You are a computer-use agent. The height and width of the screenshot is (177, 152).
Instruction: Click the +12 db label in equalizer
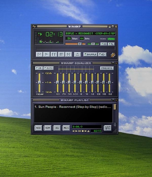click(x=48, y=73)
